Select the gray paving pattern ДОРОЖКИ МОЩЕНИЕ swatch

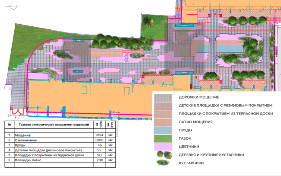(164, 98)
